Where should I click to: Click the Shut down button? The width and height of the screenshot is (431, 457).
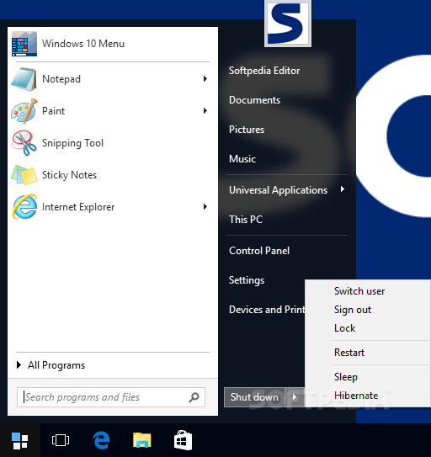254,397
